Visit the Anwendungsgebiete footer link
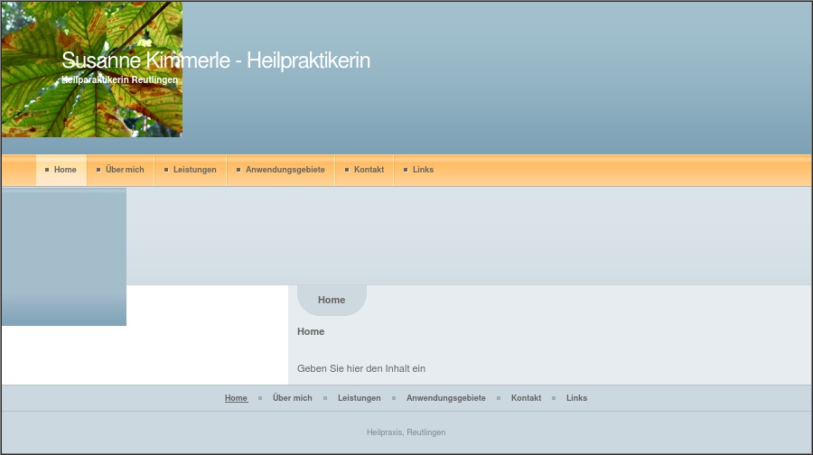Screen dimensions: 813x455 tap(446, 398)
